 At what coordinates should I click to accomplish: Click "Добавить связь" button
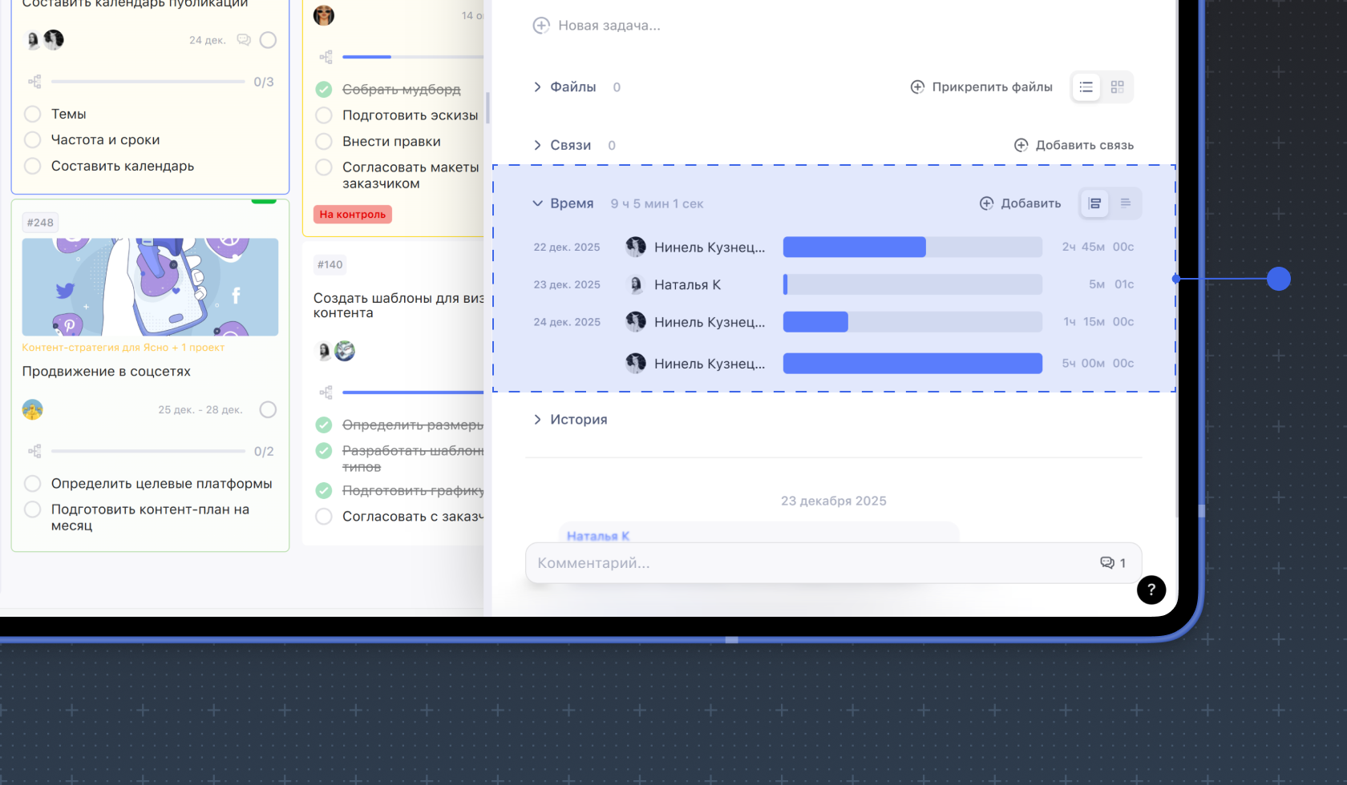coord(1074,146)
